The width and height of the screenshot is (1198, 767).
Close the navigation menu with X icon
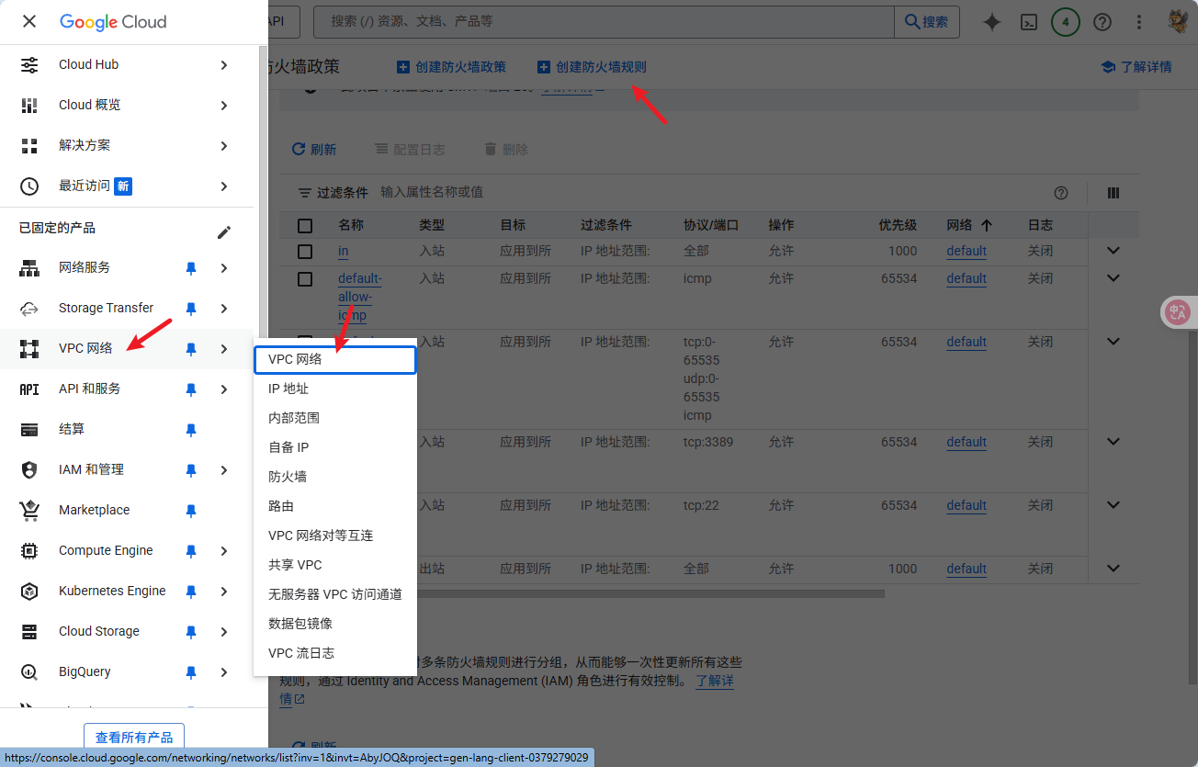[x=29, y=22]
